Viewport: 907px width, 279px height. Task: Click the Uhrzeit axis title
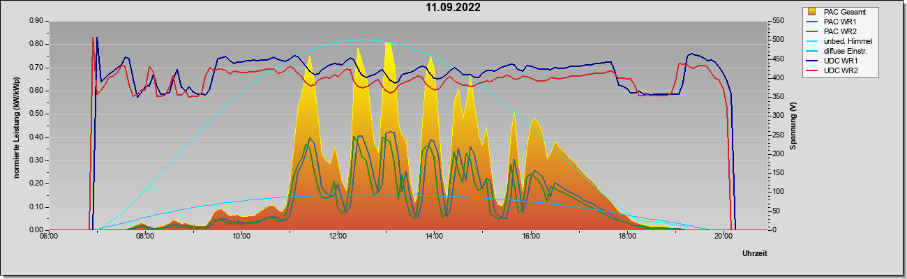[x=755, y=254]
